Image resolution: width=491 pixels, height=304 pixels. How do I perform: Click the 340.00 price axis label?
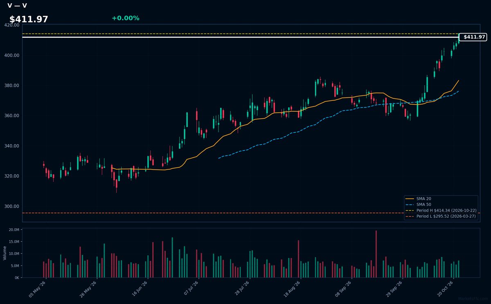pyautogui.click(x=12, y=146)
